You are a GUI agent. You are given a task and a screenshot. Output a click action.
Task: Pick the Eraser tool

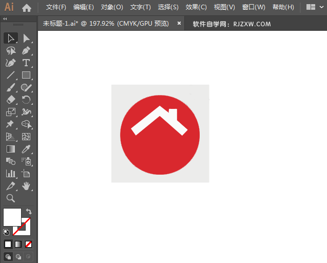click(x=11, y=100)
